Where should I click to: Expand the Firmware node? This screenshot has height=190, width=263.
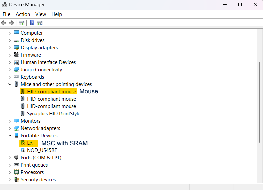point(10,55)
